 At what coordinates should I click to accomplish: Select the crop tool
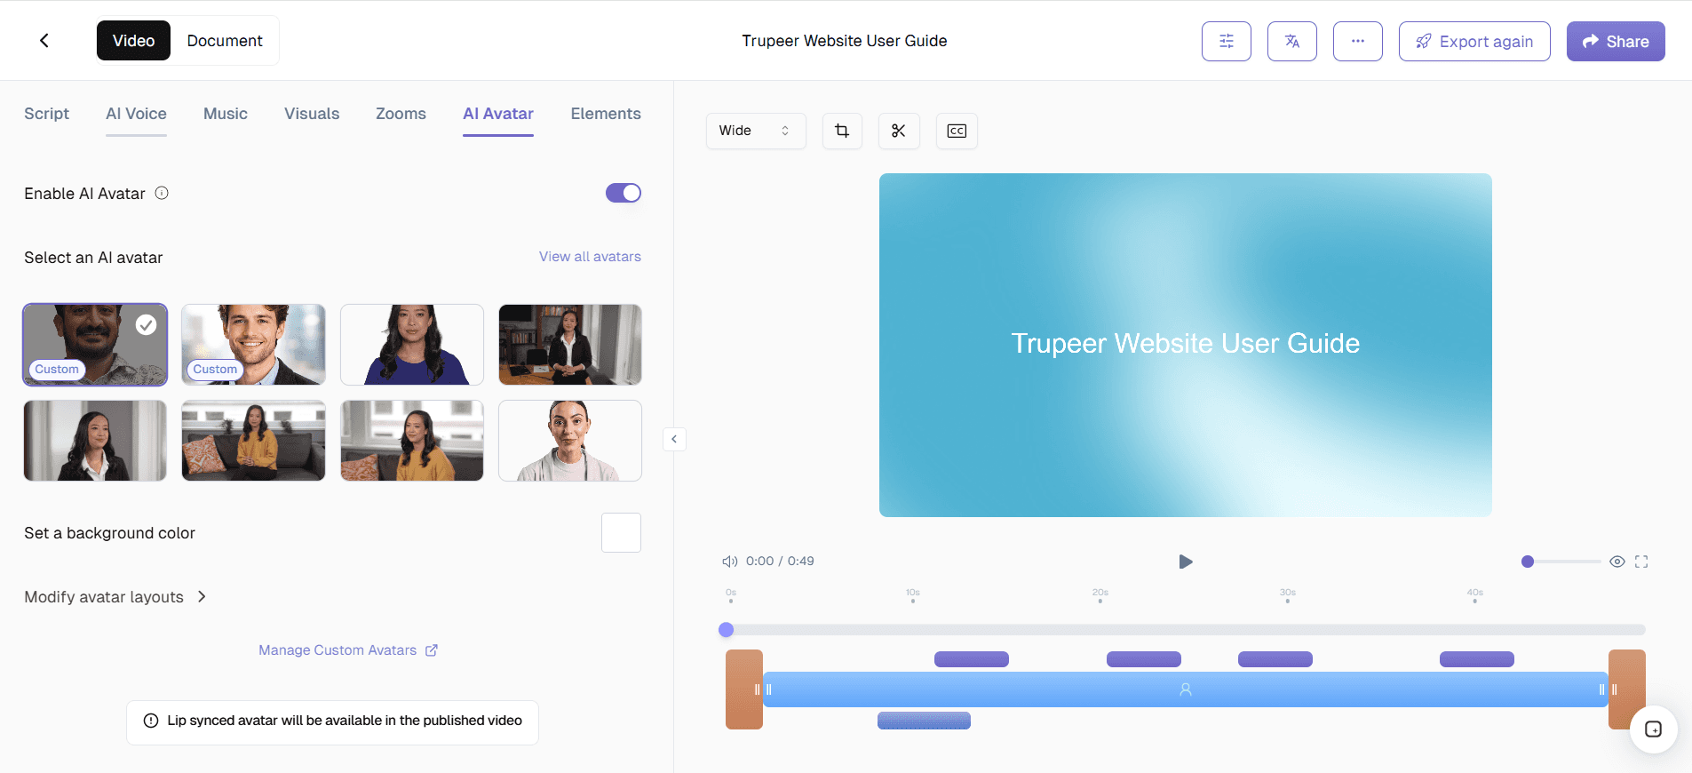[x=842, y=131]
